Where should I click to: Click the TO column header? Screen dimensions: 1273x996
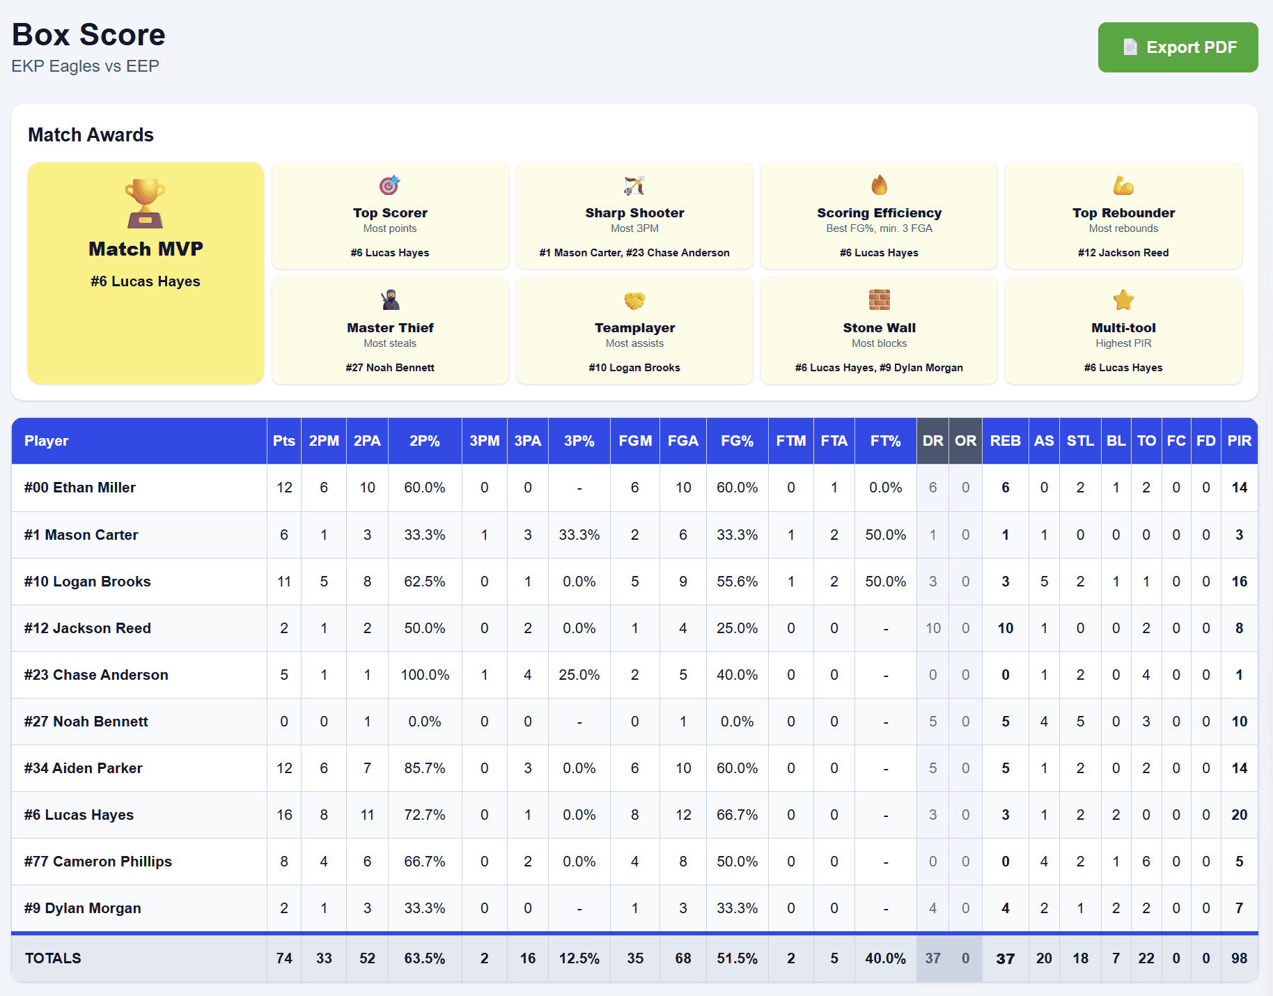point(1146,441)
